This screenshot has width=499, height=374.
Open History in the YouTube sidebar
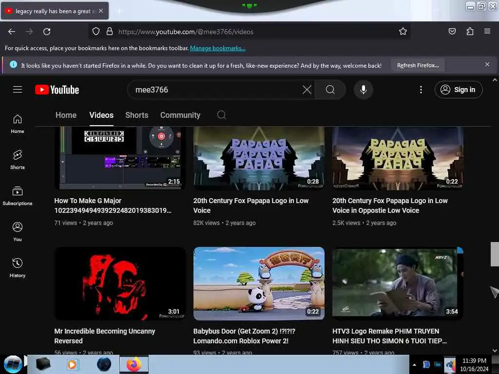(x=18, y=268)
